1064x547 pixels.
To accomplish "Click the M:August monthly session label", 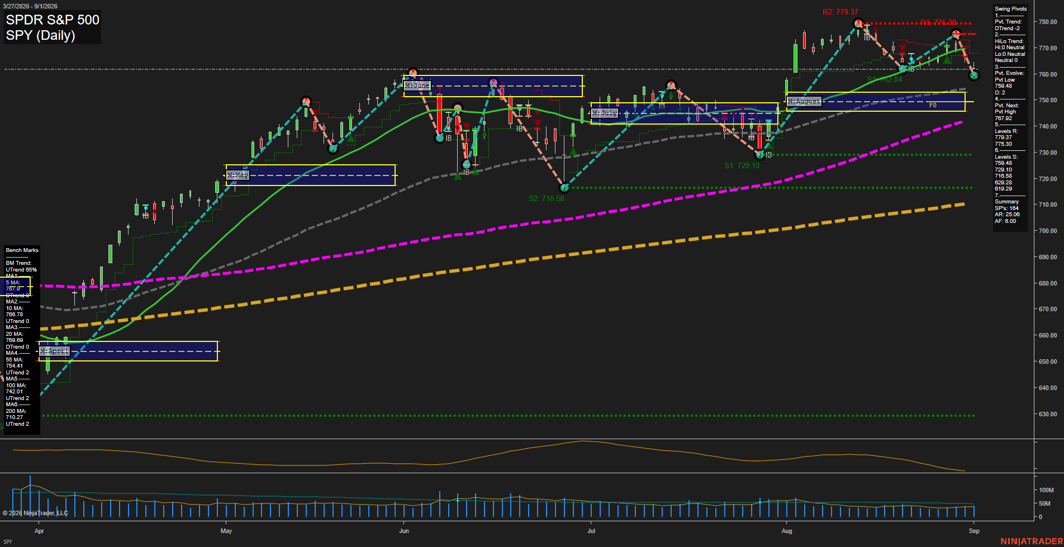I will pyautogui.click(x=804, y=101).
